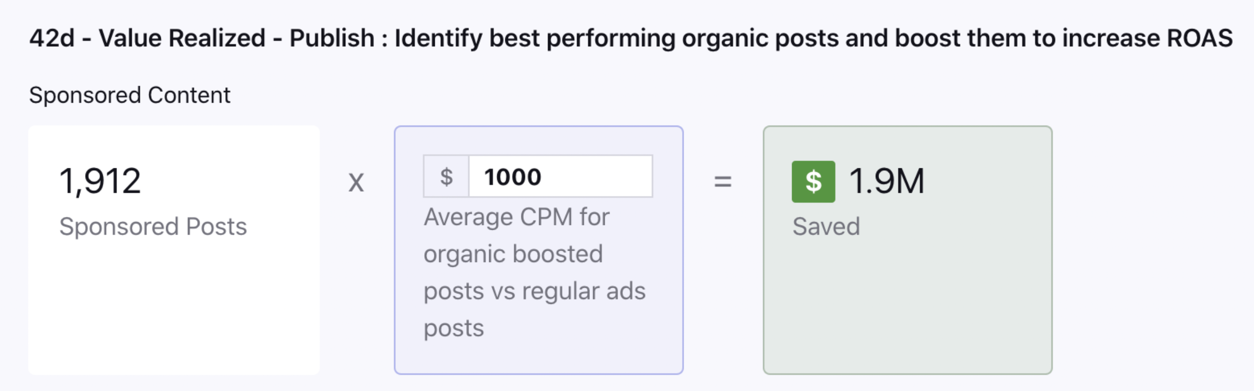The image size is (1254, 391).
Task: Click 'organic boosted' line in CPM description
Action: (513, 254)
